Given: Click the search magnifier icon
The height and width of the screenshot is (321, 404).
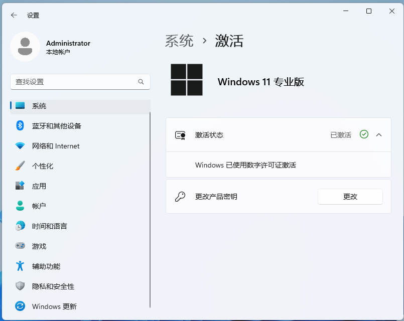Looking at the screenshot, I should [141, 82].
